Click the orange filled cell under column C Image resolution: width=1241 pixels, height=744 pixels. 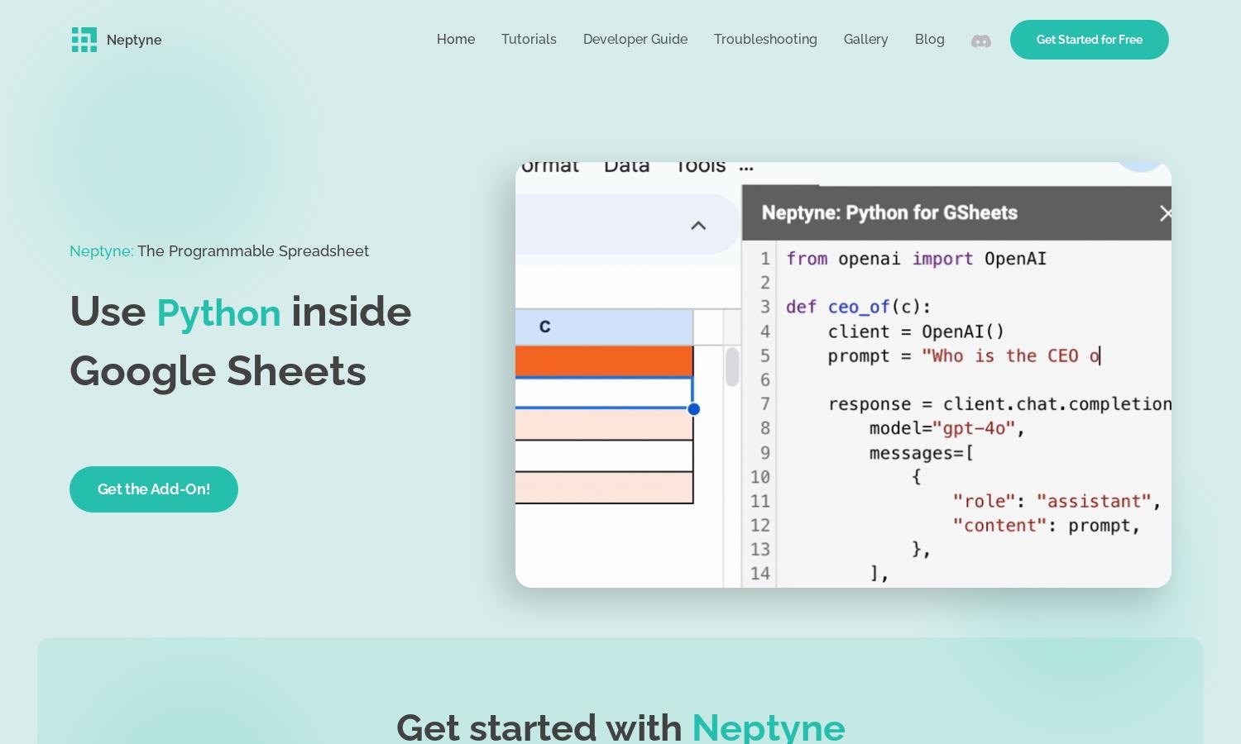click(604, 361)
